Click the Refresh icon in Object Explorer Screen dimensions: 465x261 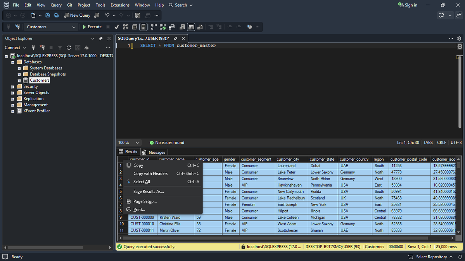click(69, 48)
